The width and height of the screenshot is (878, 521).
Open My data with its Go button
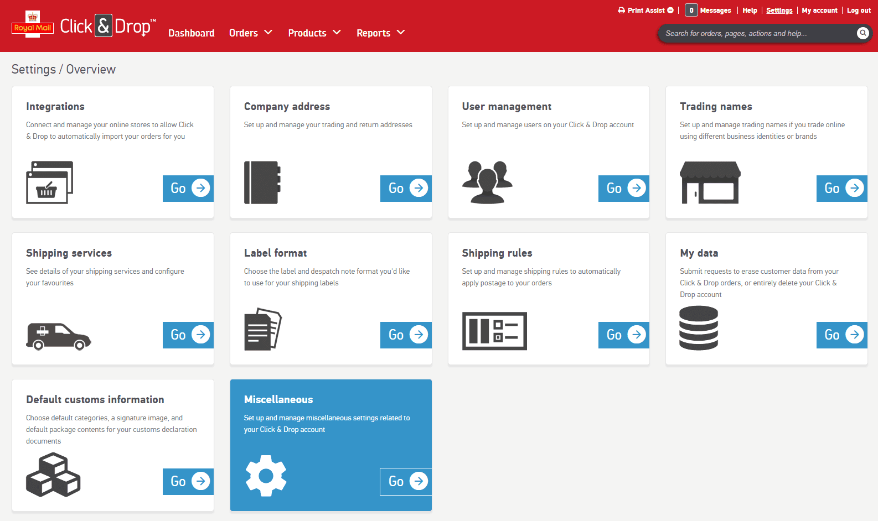[842, 335]
